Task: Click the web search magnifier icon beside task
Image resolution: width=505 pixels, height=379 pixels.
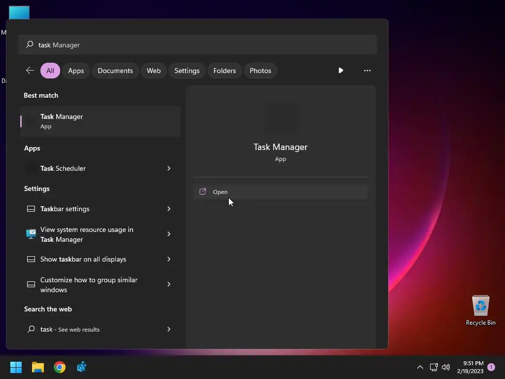Action: click(x=31, y=329)
